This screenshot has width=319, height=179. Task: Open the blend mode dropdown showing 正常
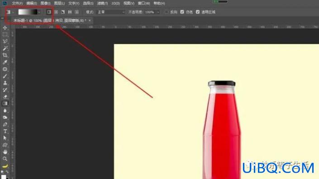point(111,12)
